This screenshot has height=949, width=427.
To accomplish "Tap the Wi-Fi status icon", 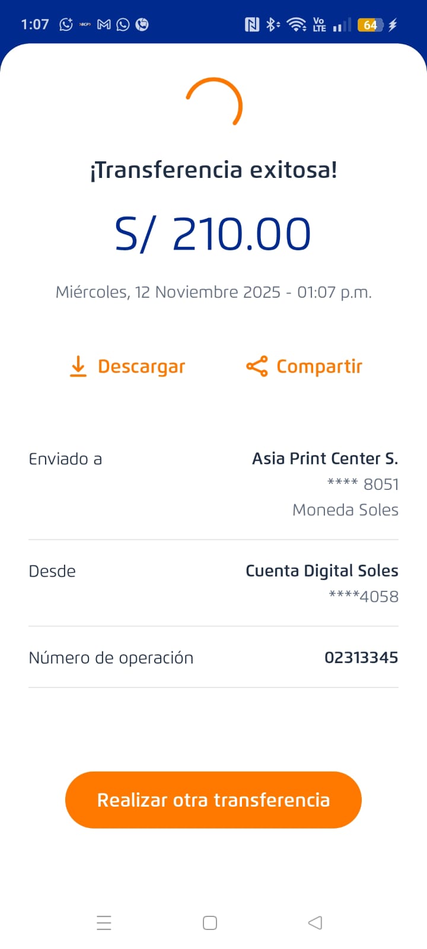I will pyautogui.click(x=295, y=24).
